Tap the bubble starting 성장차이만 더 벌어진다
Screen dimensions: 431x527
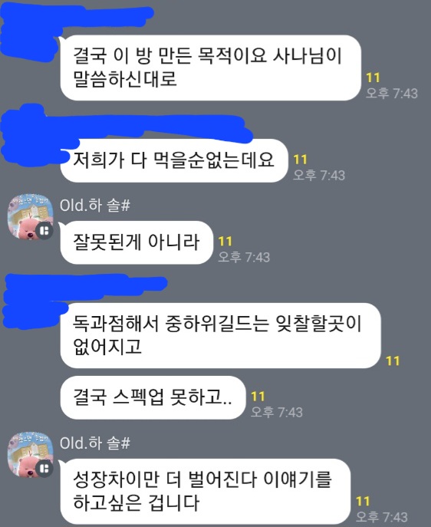pos(206,491)
